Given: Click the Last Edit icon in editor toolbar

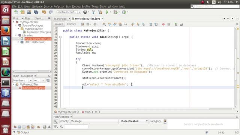Looking at the screenshot, I should 82,24.
